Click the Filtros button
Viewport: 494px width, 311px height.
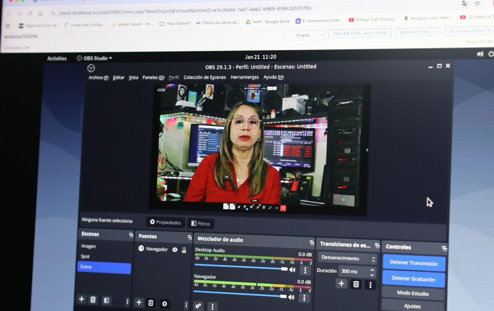pos(201,223)
